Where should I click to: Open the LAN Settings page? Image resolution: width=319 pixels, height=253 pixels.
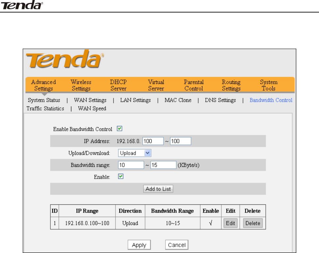tap(135, 100)
